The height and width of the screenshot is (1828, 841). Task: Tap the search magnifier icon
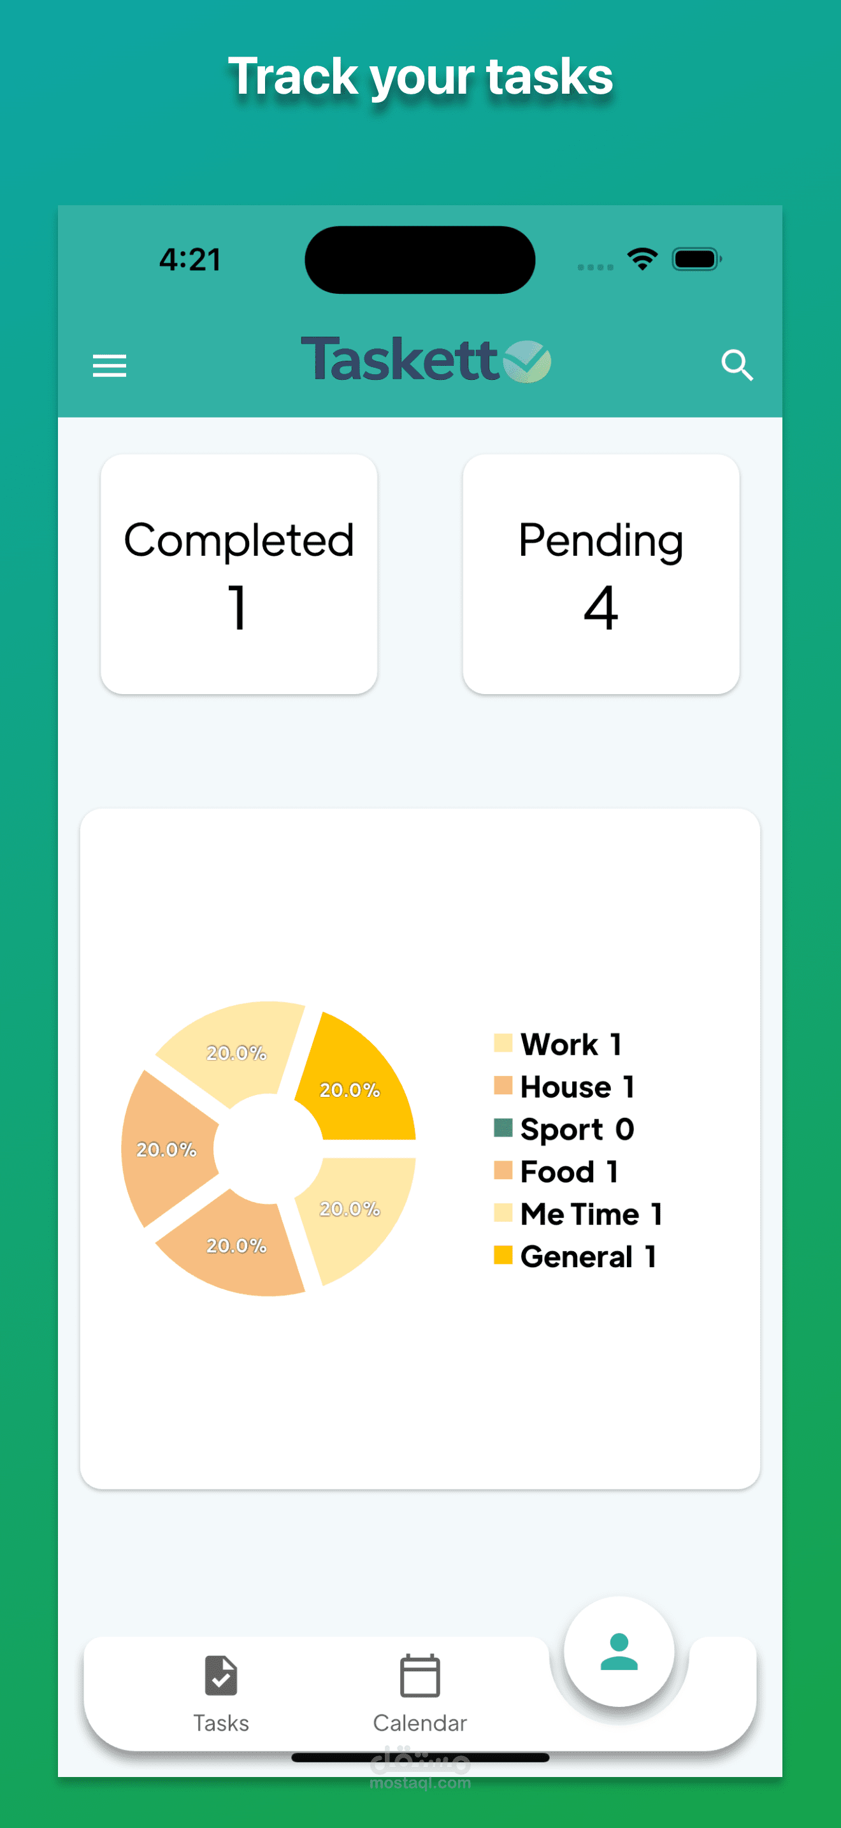pyautogui.click(x=737, y=365)
